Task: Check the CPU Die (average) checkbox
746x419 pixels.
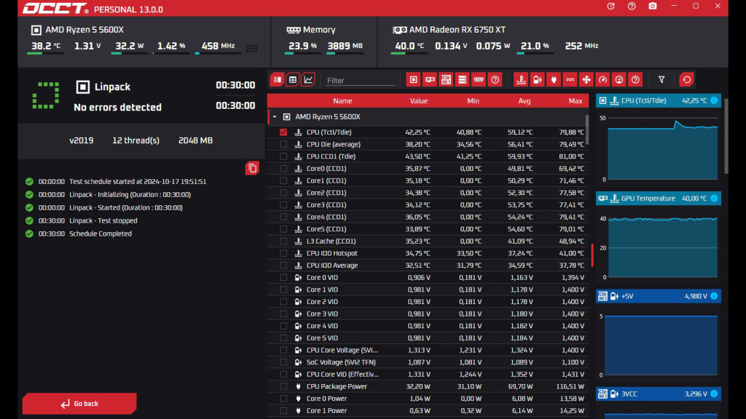Action: tap(283, 144)
